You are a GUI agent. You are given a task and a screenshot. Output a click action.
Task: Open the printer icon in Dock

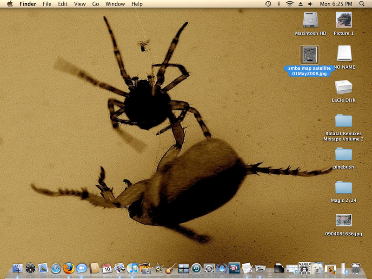coord(260,268)
